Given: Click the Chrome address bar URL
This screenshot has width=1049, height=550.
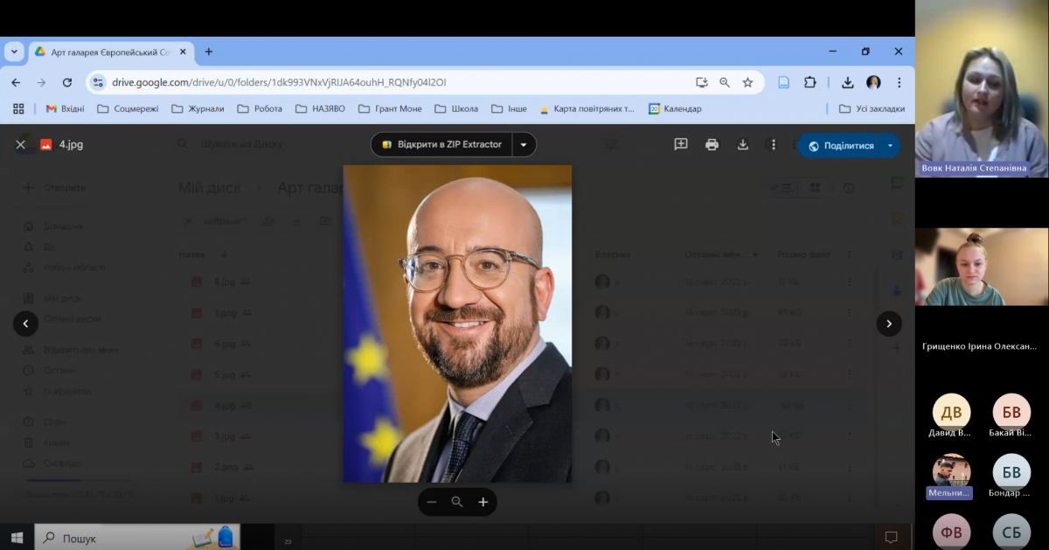Looking at the screenshot, I should click(280, 82).
